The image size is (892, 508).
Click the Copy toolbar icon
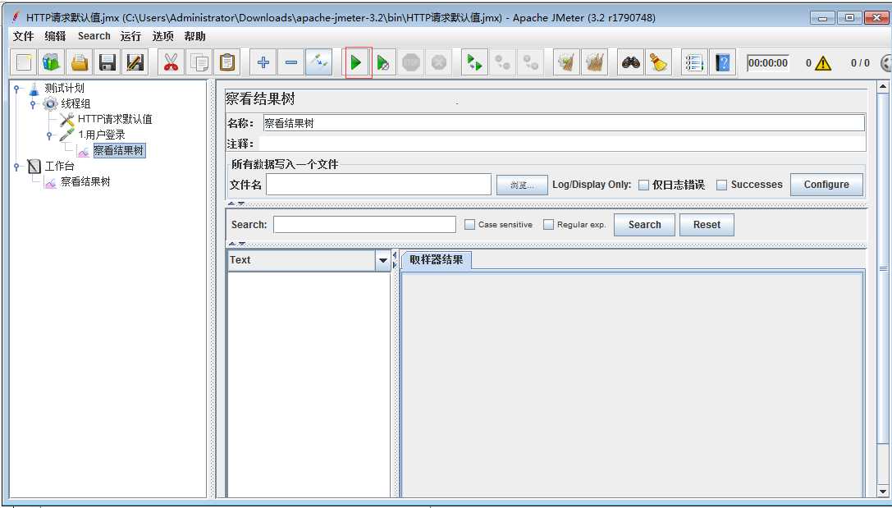click(199, 62)
